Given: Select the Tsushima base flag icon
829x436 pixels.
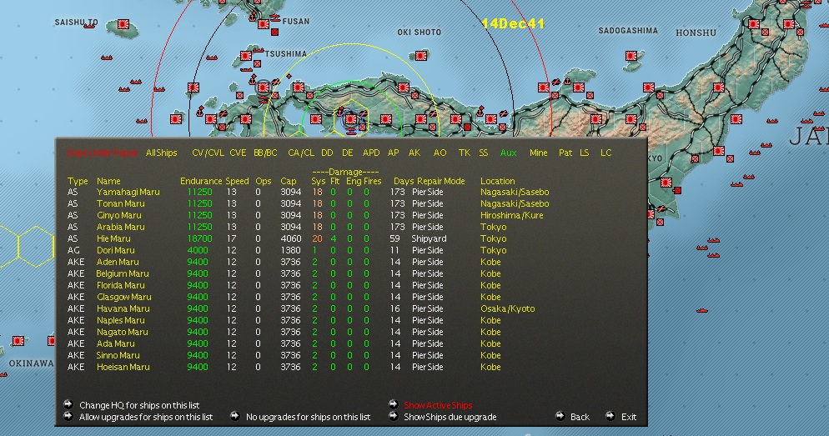Looking at the screenshot, I should [246, 56].
